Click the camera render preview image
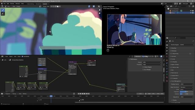Image resolution: width=195 pixels, height=110 pixels. pos(134,29)
